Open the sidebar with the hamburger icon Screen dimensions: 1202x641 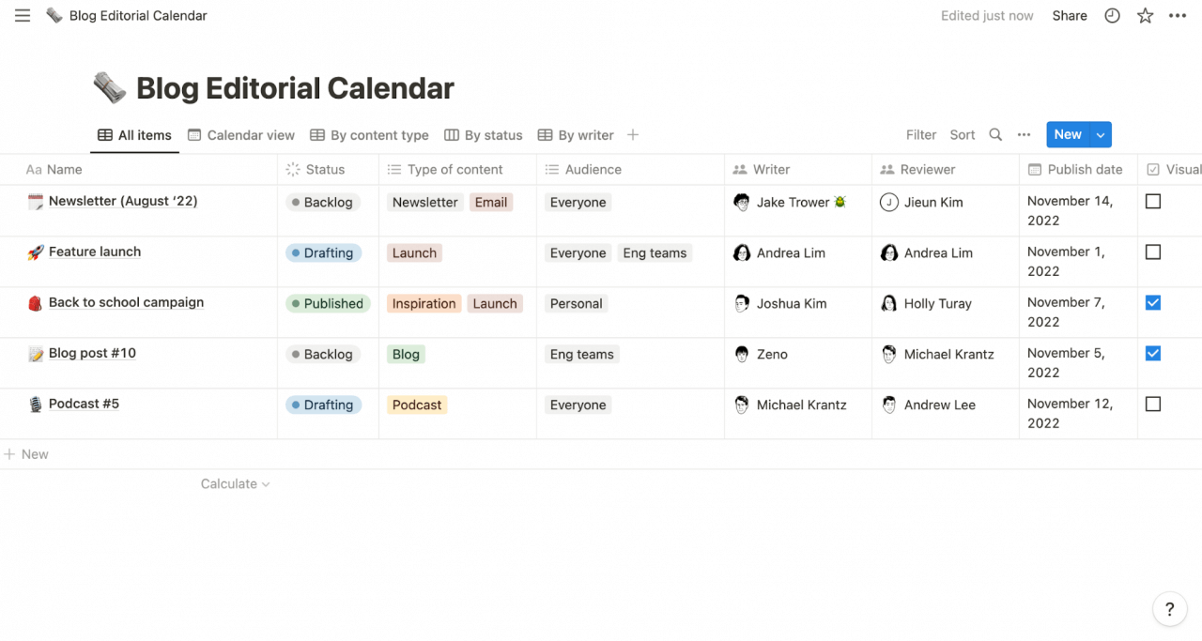coord(22,15)
